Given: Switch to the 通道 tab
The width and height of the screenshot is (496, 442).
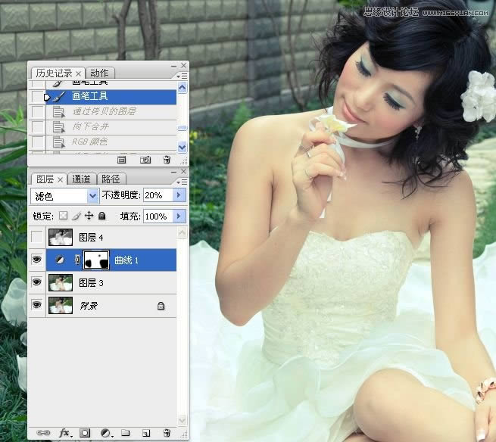Looking at the screenshot, I should 82,179.
